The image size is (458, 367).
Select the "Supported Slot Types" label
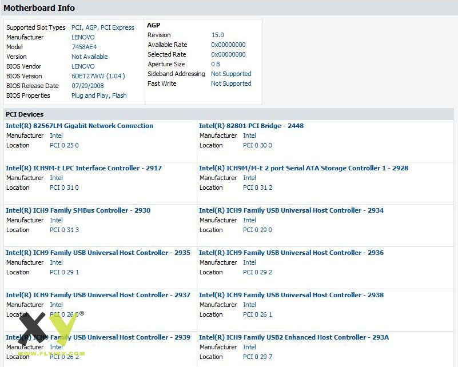pos(36,27)
